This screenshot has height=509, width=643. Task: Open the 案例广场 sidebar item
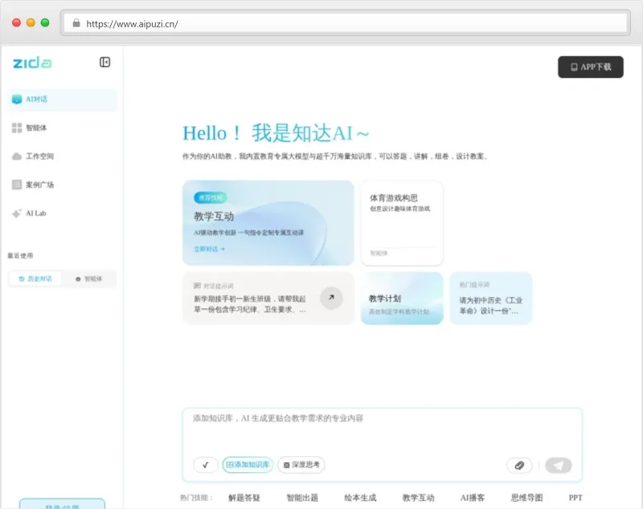point(63,185)
